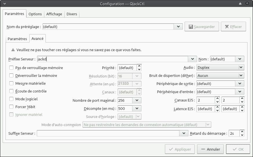Toggle the Mode logiciel checkbox

point(11,99)
